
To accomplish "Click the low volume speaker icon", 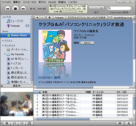I will pos(31,9).
